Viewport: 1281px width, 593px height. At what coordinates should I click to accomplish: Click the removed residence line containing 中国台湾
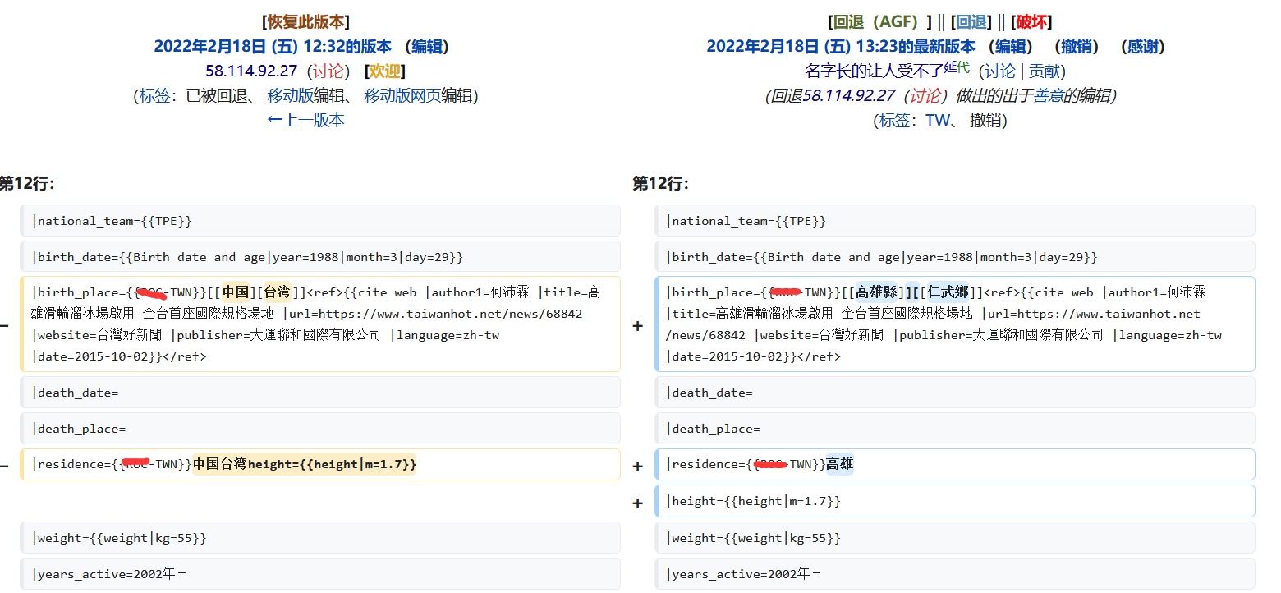pyautogui.click(x=320, y=464)
